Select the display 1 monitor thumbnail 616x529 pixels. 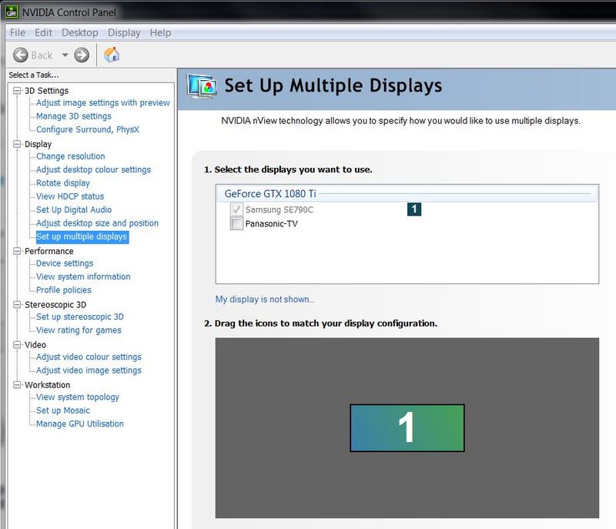[x=407, y=427]
